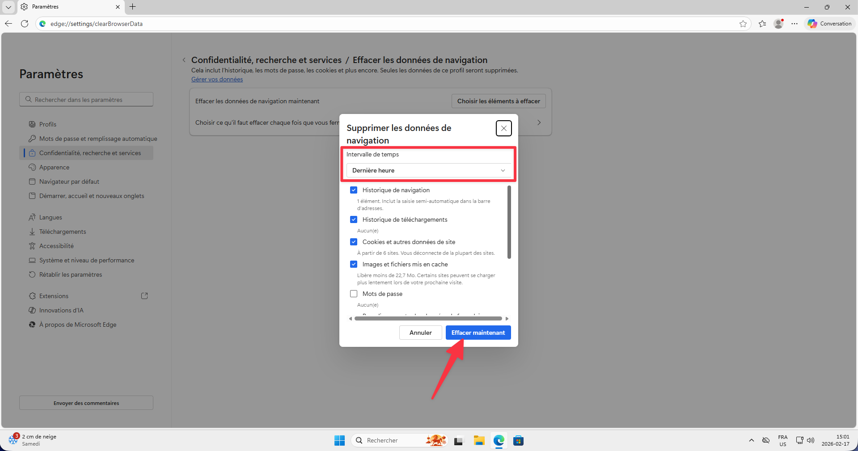This screenshot has width=858, height=451.
Task: Open Microsoft Store from taskbar
Action: pos(519,440)
